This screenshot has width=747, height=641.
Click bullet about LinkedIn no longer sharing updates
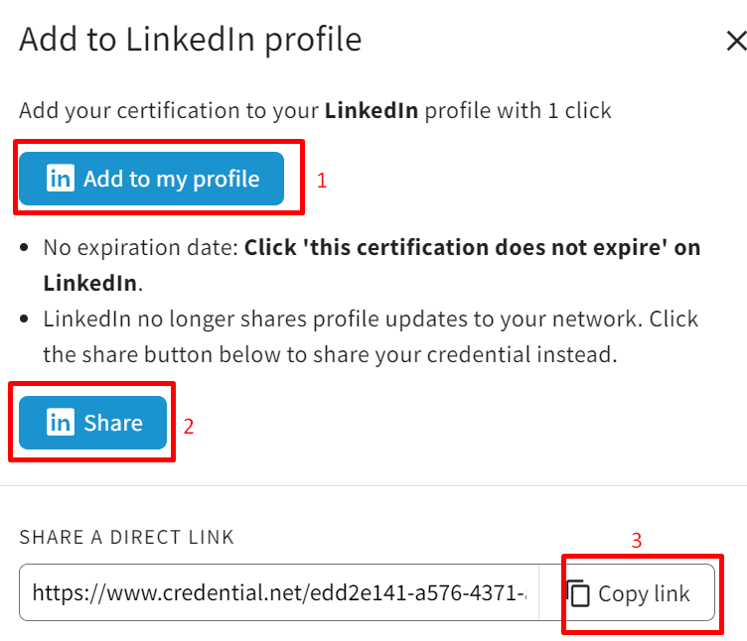click(371, 336)
